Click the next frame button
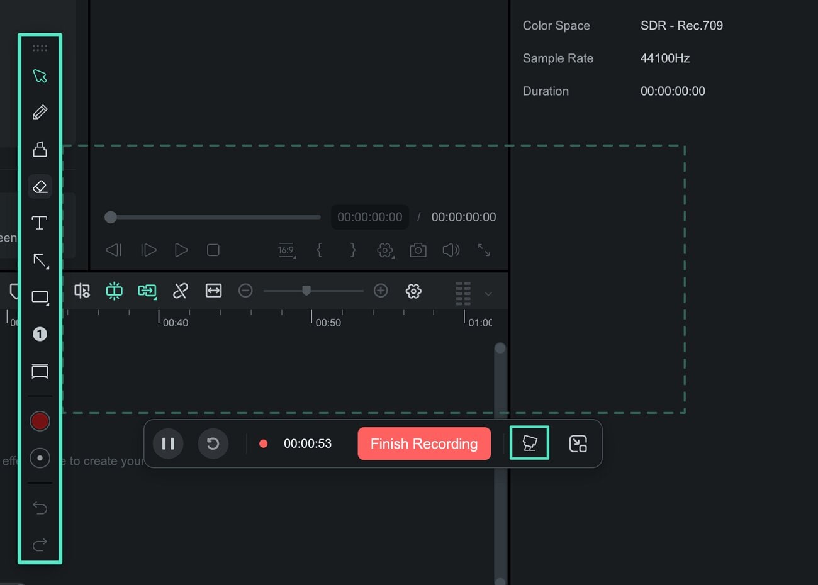Screen dimensions: 818x585 point(148,250)
